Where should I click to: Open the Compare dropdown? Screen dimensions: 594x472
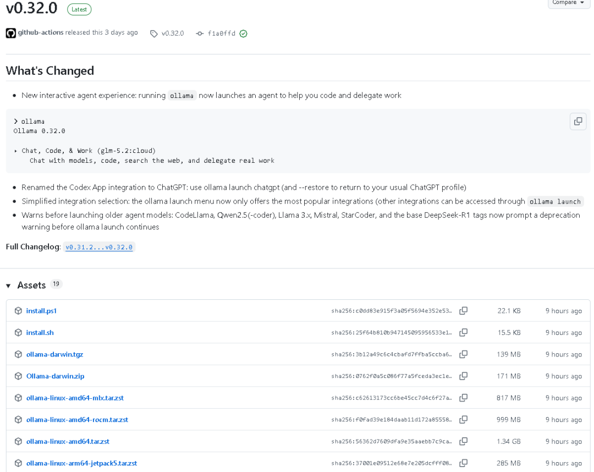click(568, 3)
